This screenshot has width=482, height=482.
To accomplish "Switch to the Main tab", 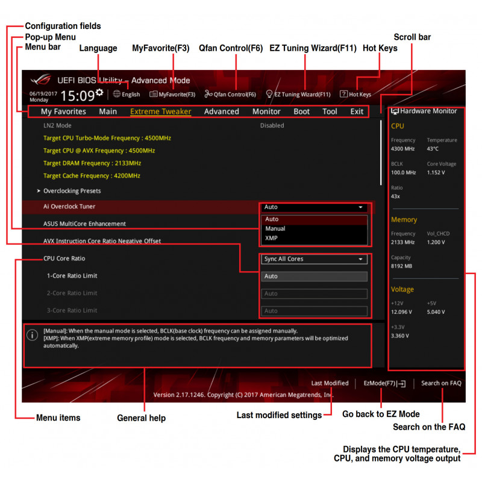I will (108, 111).
